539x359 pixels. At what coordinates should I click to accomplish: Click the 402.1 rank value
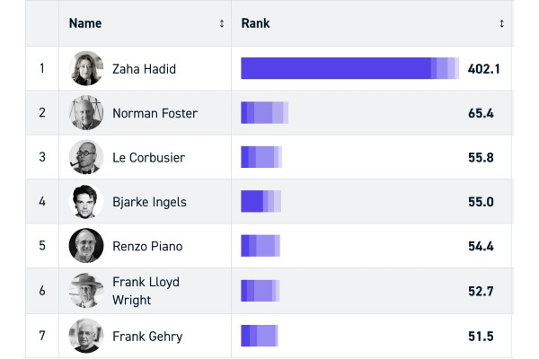click(483, 68)
